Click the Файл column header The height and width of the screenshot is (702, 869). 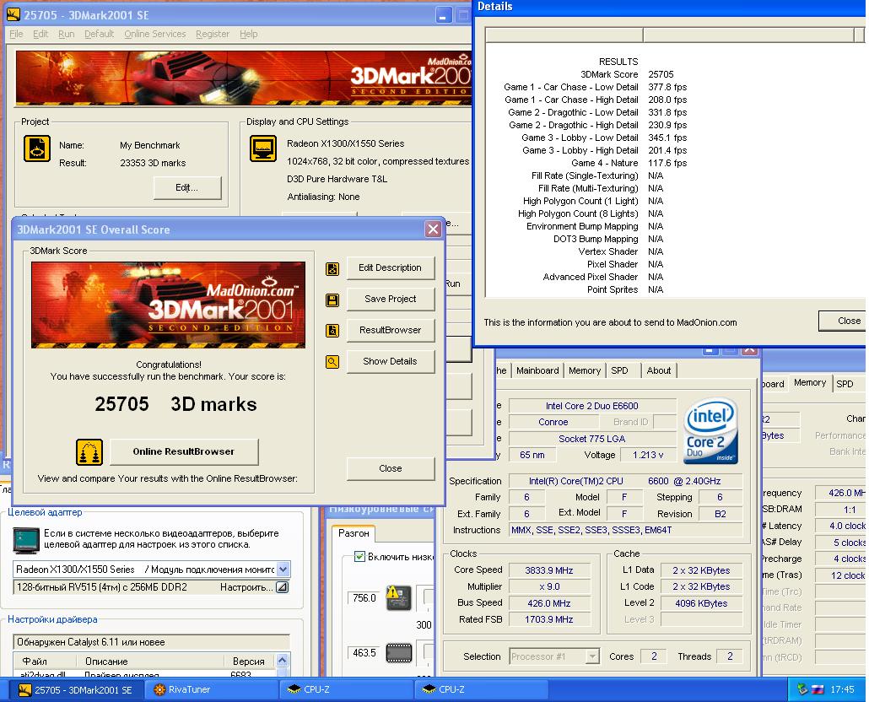click(x=45, y=661)
